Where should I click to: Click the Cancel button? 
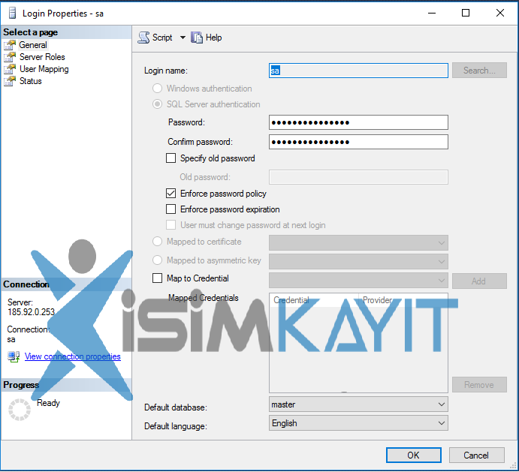tap(477, 455)
